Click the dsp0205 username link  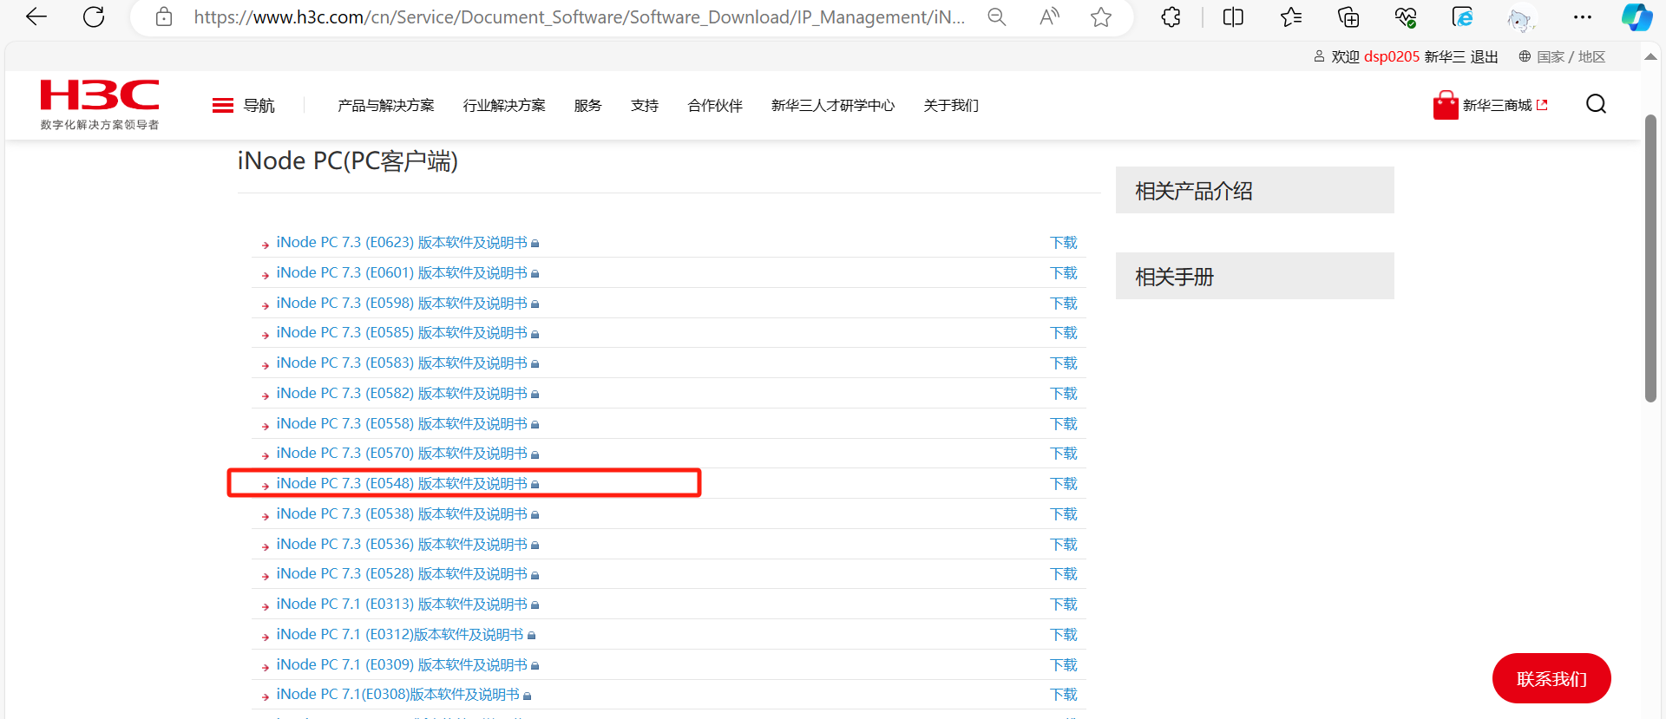click(x=1392, y=56)
